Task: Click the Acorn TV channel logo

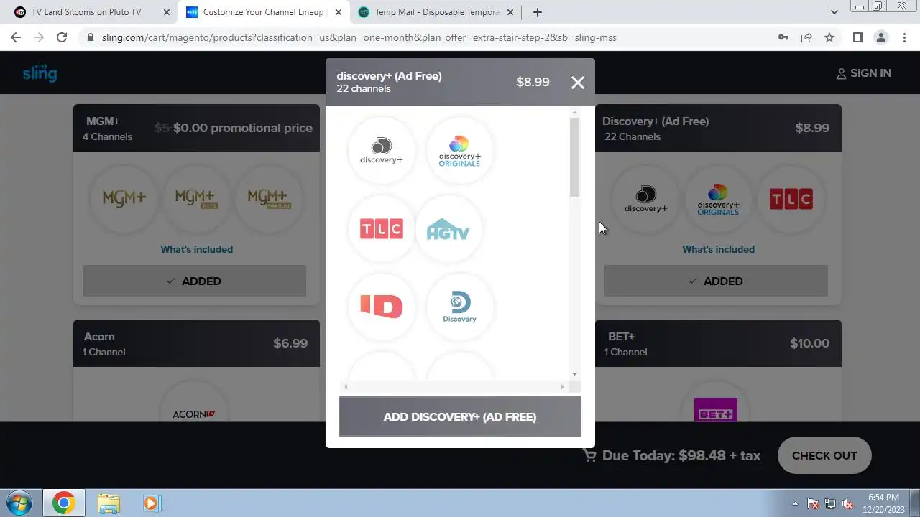Action: (x=194, y=414)
